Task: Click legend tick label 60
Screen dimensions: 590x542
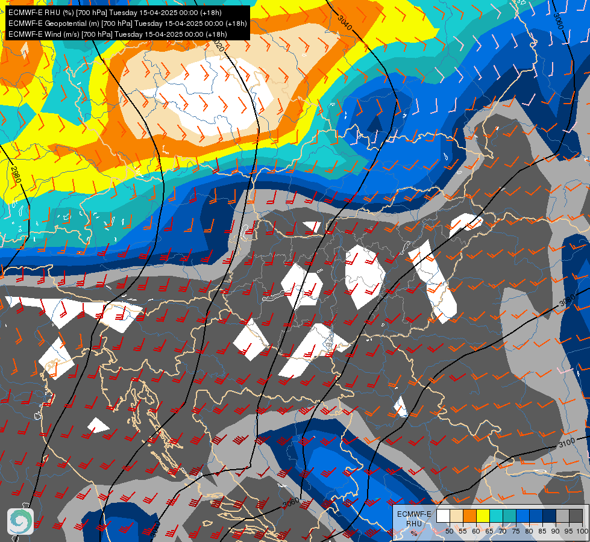Action: [x=476, y=531]
